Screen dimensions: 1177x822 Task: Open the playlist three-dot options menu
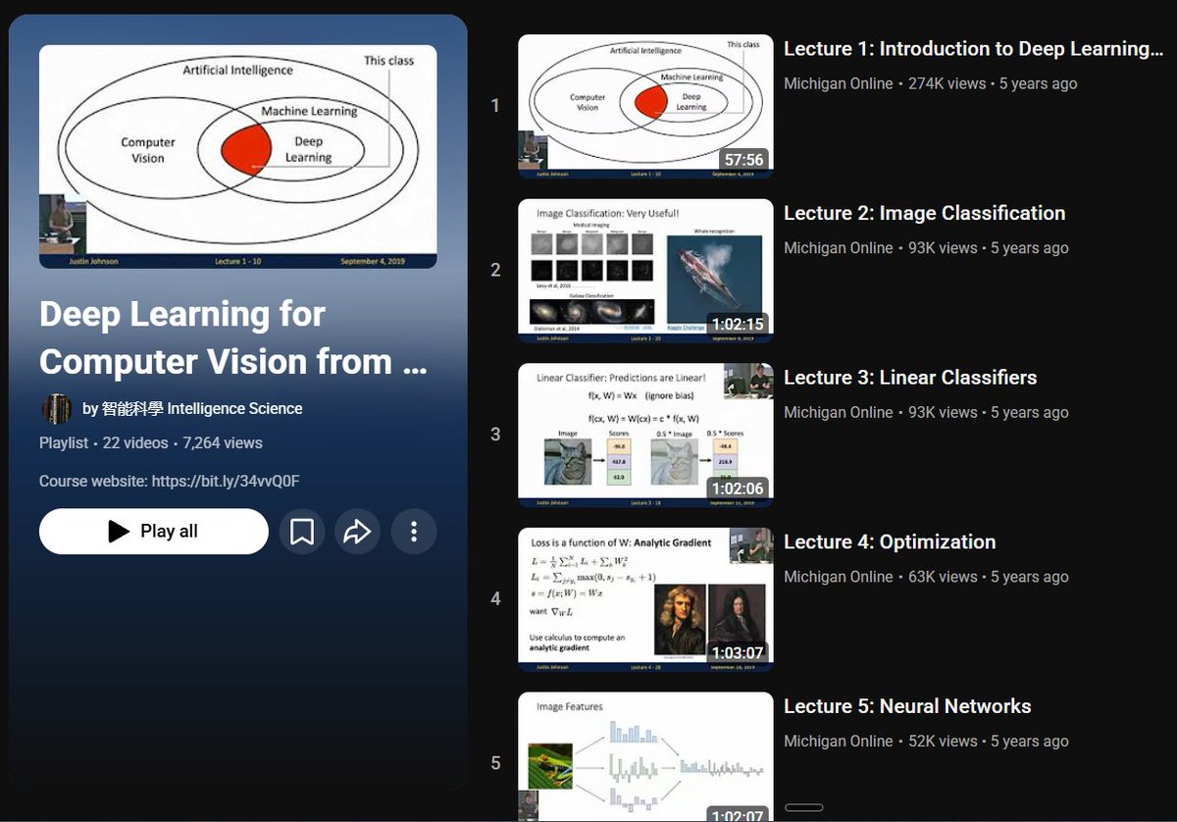tap(413, 531)
